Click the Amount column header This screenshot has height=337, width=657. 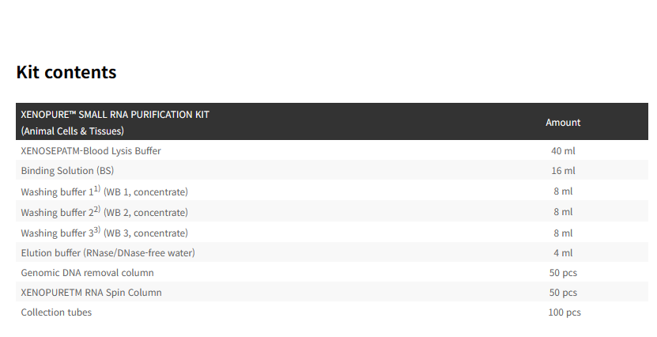click(x=563, y=123)
